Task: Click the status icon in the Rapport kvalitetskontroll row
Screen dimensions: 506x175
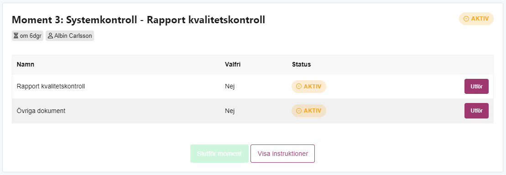Action: pyautogui.click(x=299, y=87)
